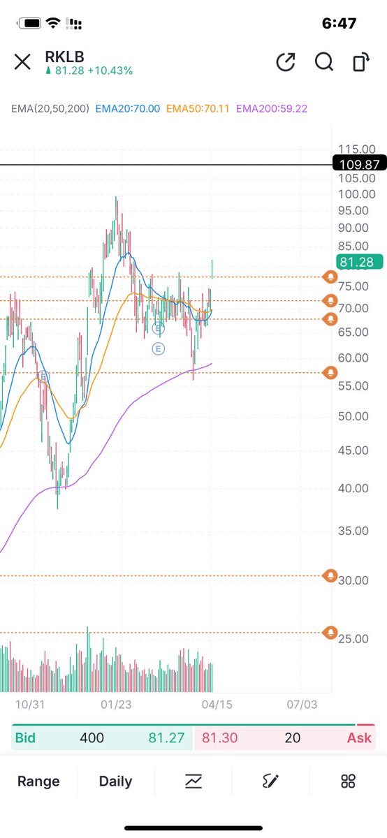The image size is (387, 838).
Task: Open the drawing pencil tool
Action: pos(270,781)
